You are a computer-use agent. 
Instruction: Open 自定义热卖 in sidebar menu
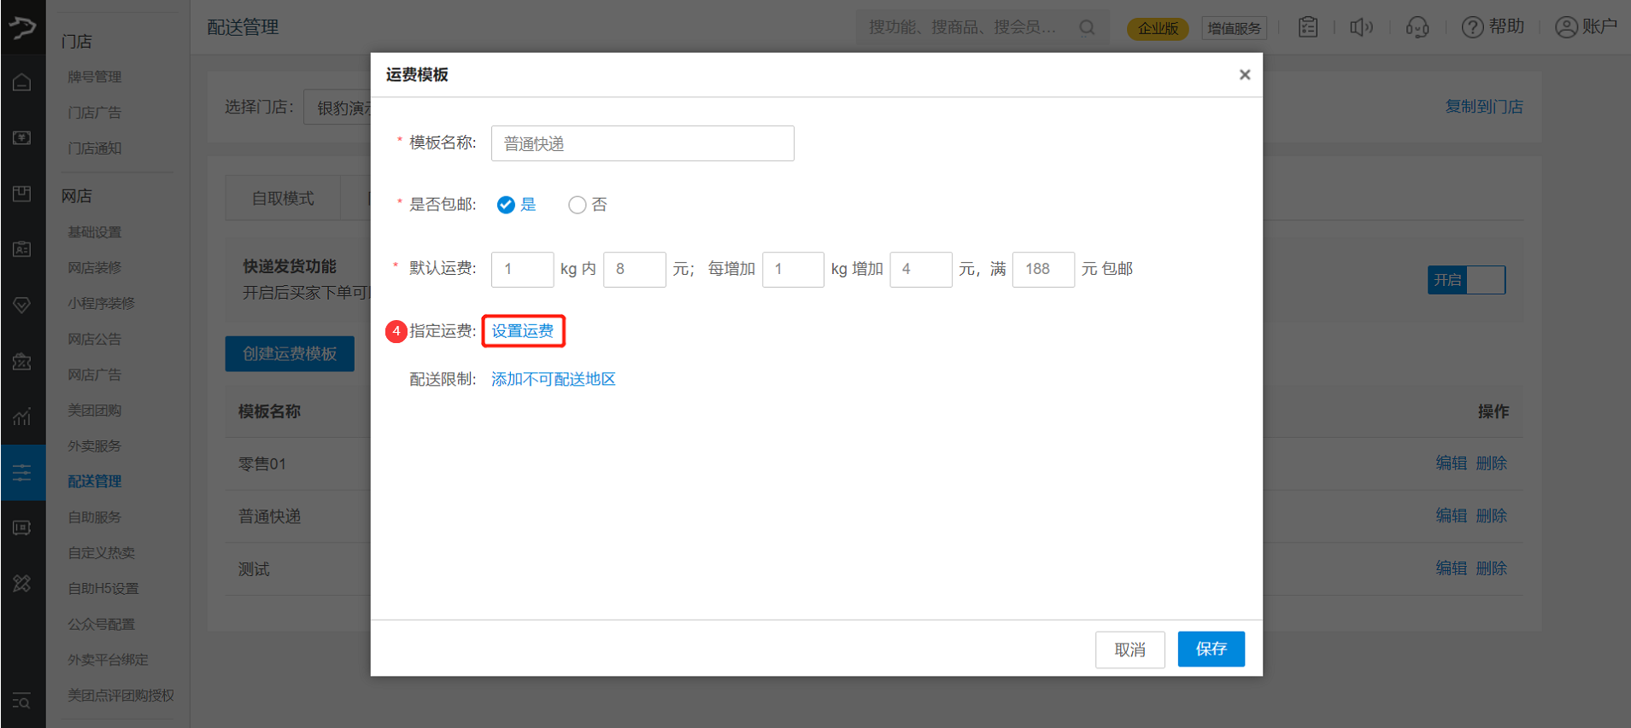click(x=102, y=553)
